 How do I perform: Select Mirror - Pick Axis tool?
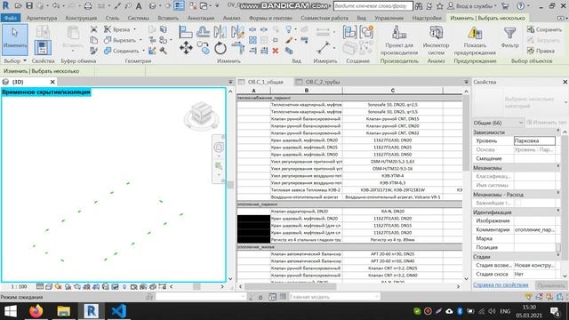pyautogui.click(x=220, y=32)
